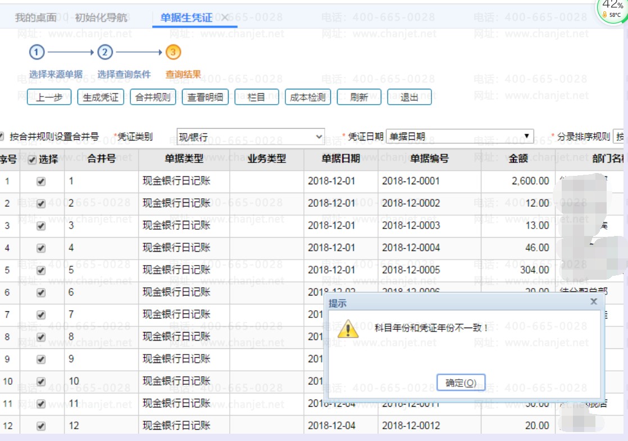Run 成本检测 button
The image size is (628, 441).
point(308,97)
